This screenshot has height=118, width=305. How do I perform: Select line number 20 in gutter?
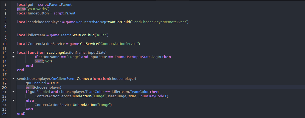coord(4,87)
